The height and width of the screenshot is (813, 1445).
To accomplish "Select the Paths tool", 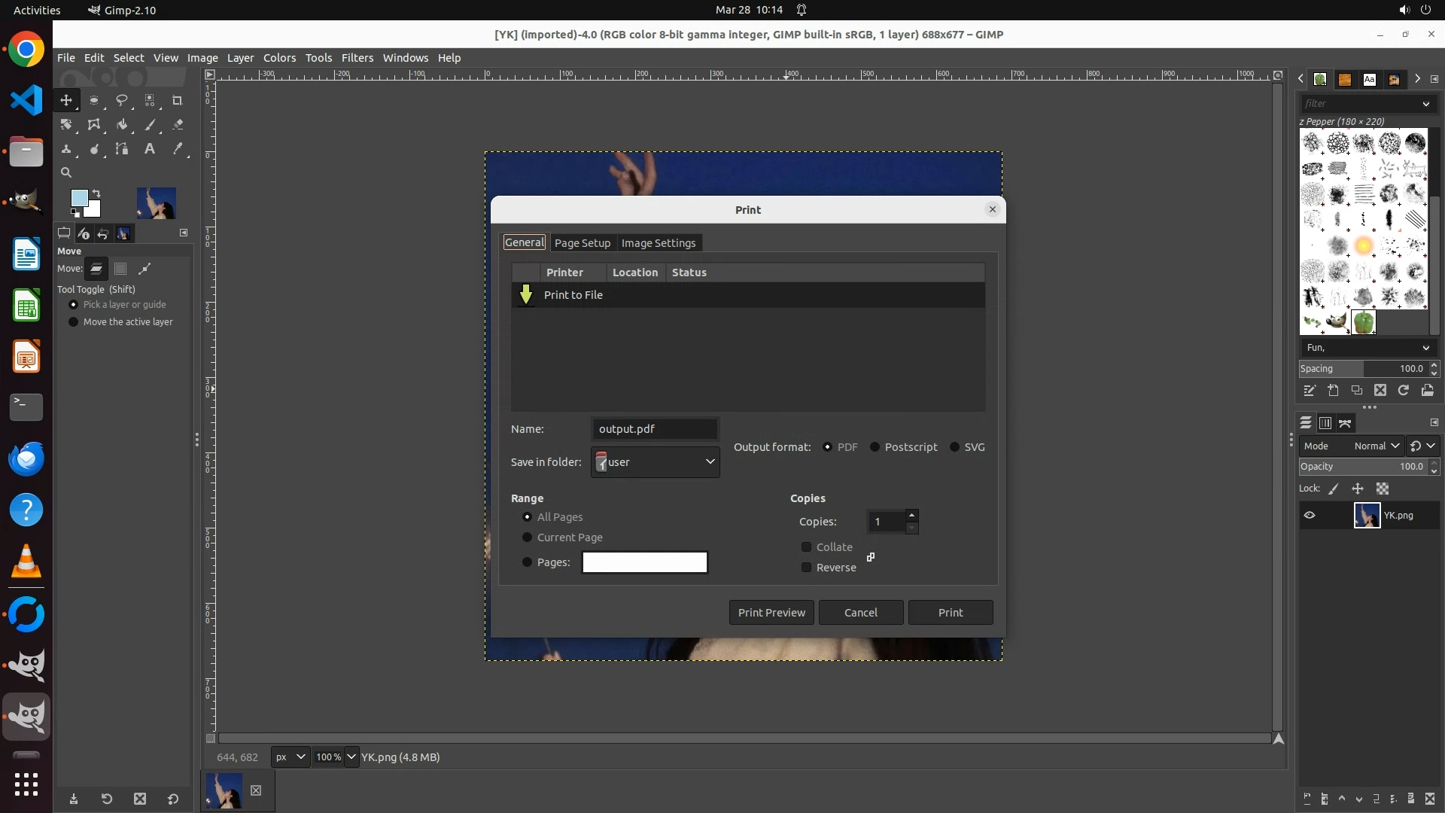I will (122, 149).
